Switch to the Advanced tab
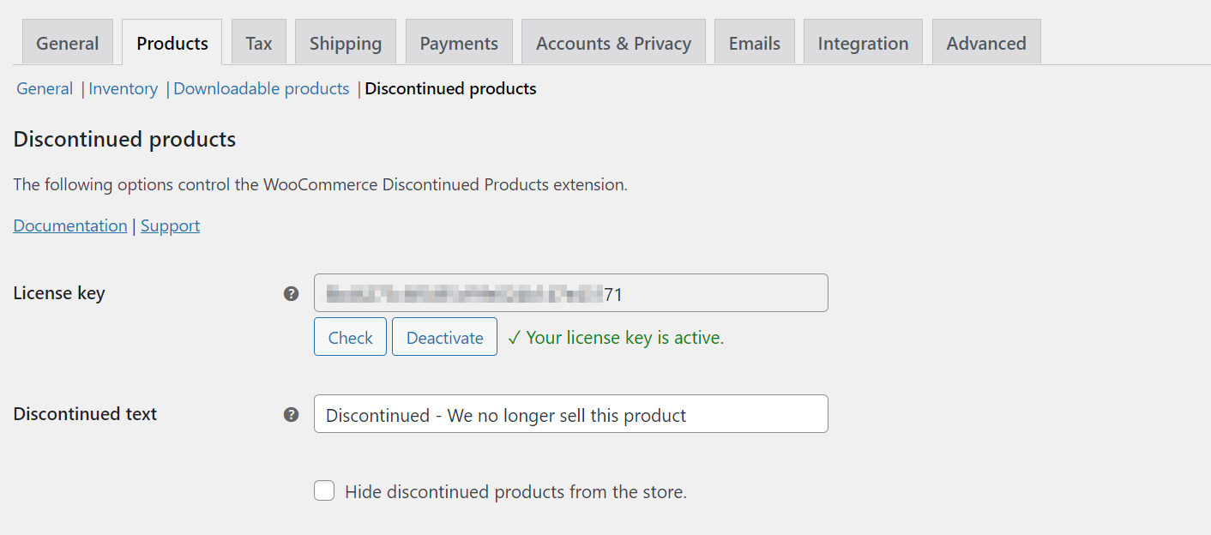The image size is (1211, 535). [985, 41]
